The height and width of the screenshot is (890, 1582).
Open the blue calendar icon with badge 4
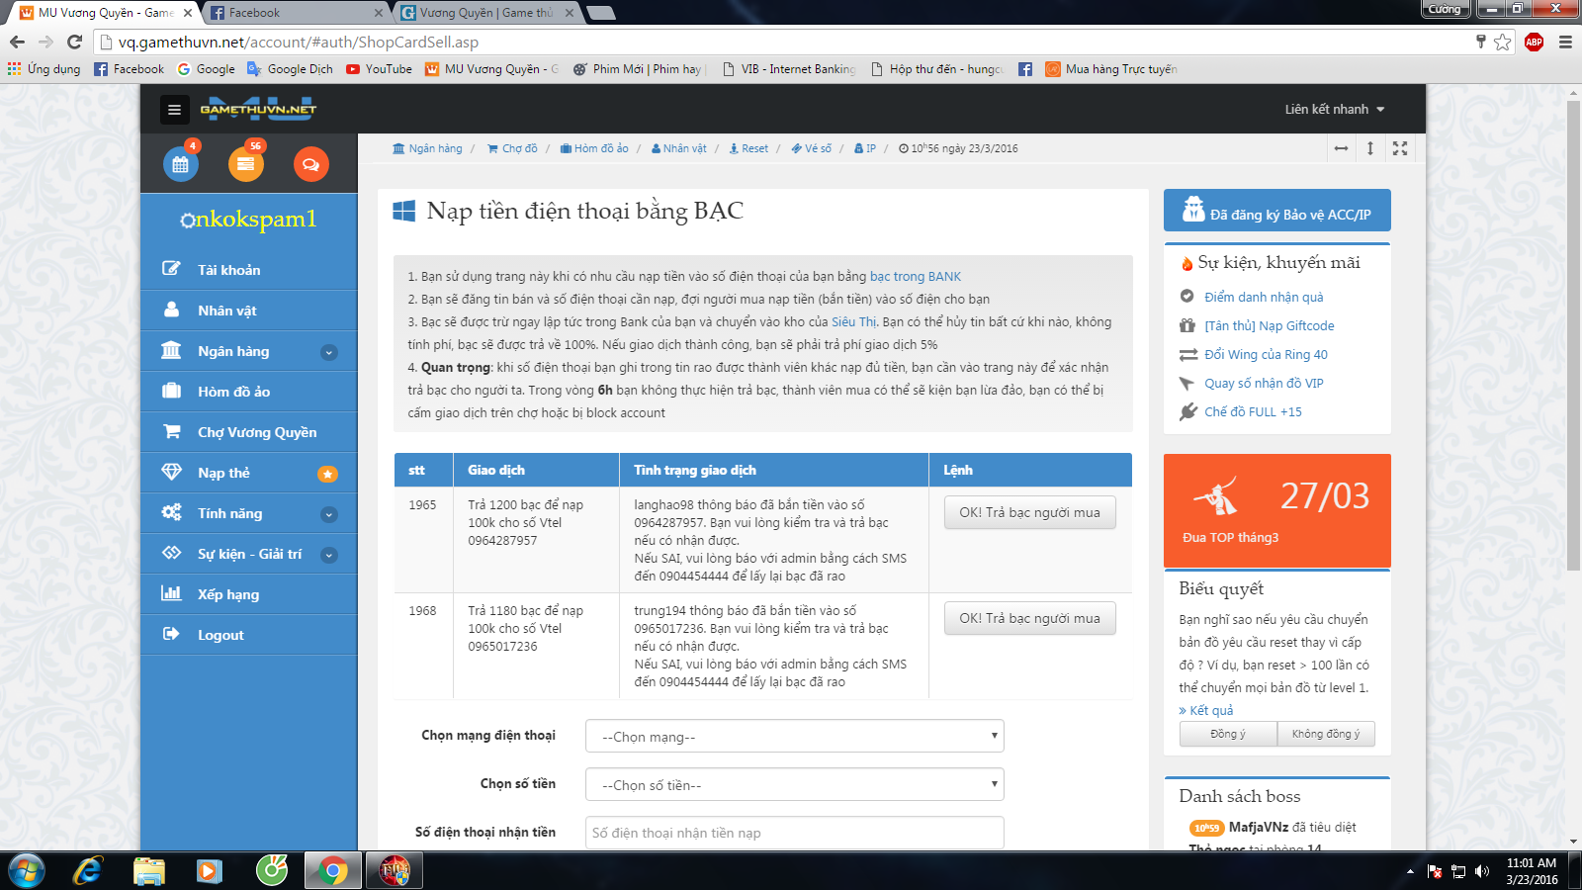(x=181, y=164)
